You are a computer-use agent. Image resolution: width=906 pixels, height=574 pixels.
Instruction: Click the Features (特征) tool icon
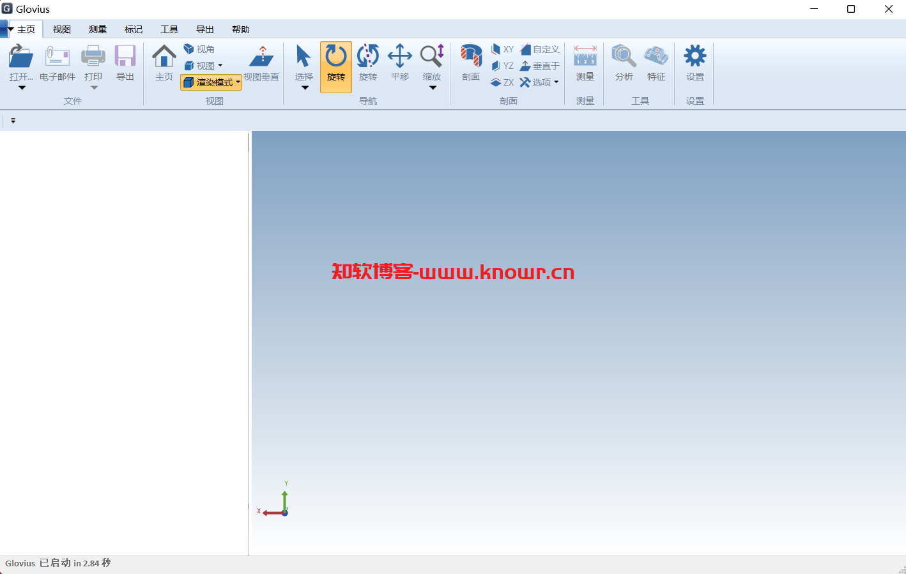click(x=656, y=56)
